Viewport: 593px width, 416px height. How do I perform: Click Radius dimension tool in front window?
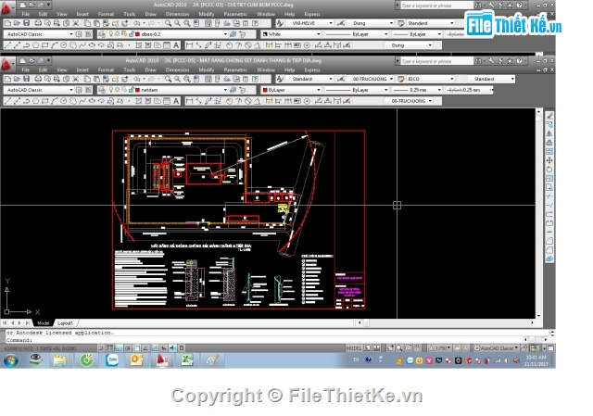click(x=229, y=101)
